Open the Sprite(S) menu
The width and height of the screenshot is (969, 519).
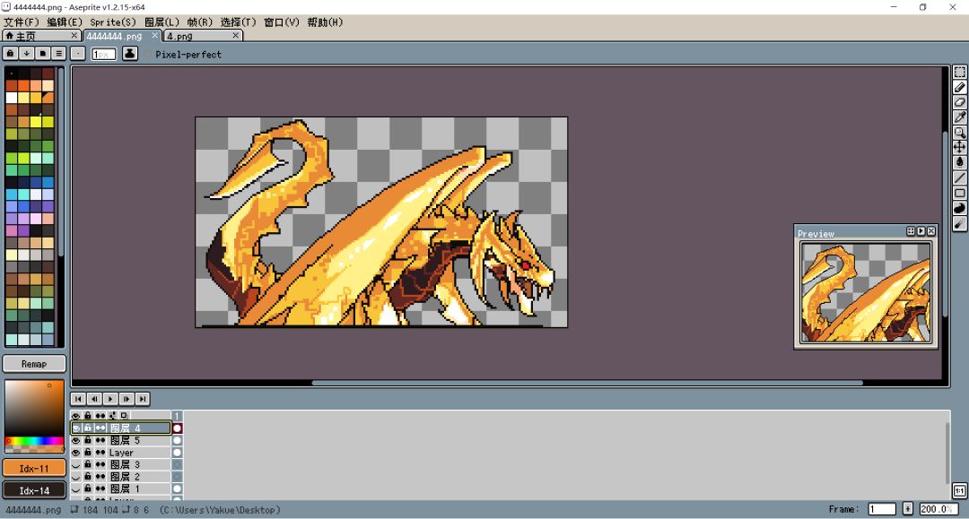[x=113, y=22]
